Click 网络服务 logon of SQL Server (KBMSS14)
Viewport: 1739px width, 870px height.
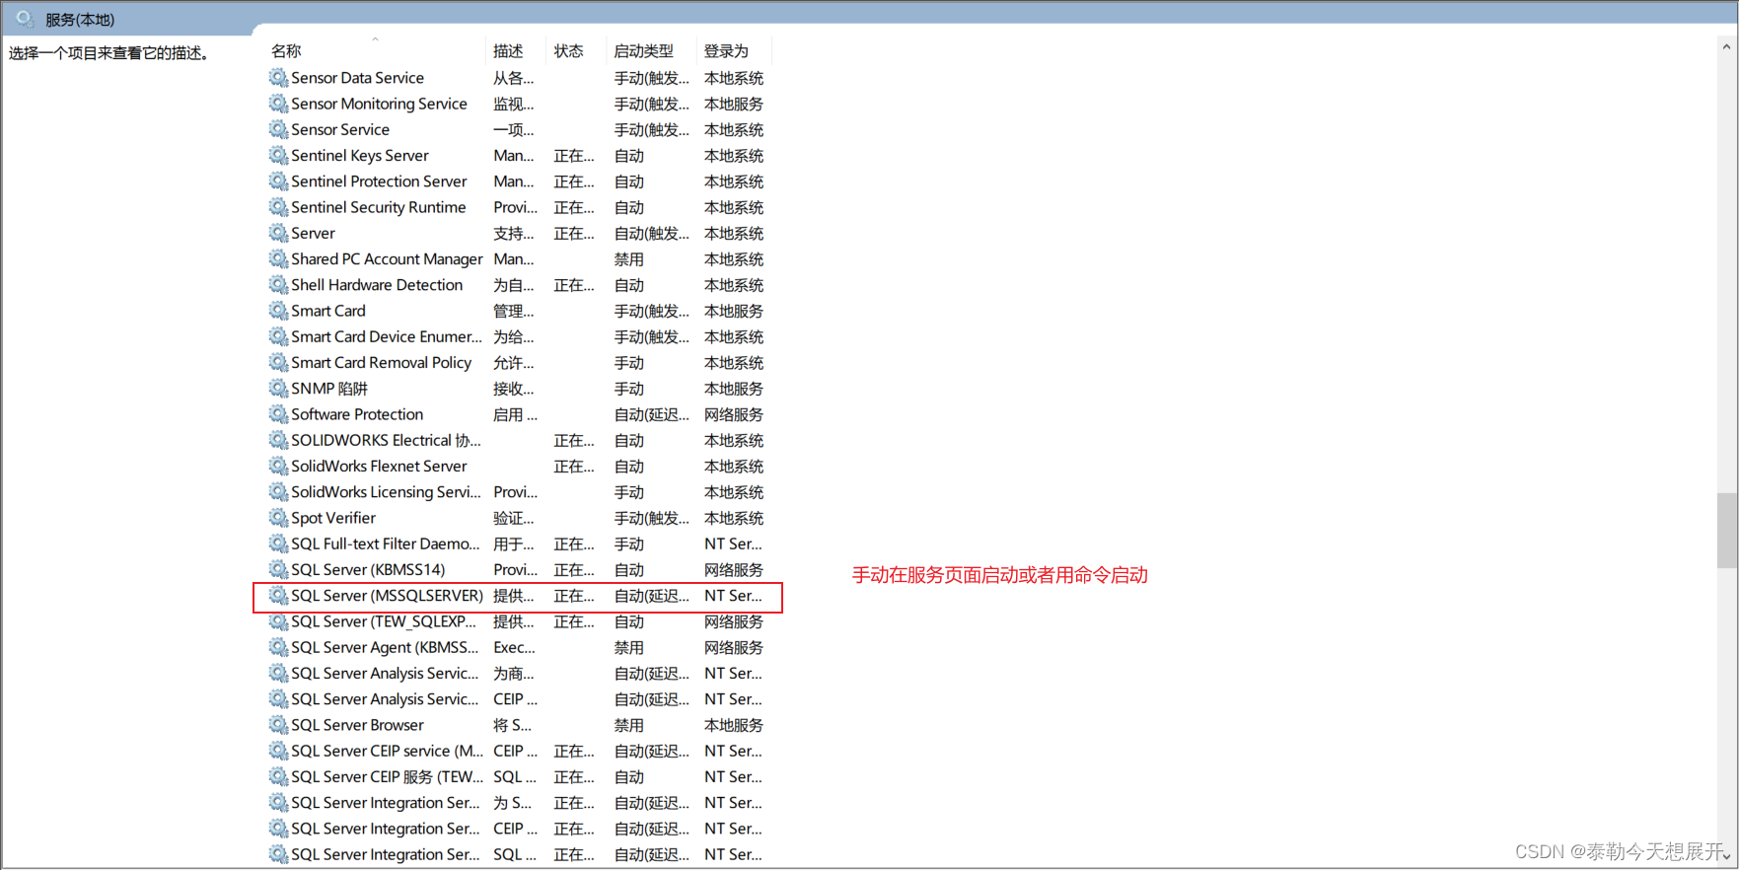734,569
